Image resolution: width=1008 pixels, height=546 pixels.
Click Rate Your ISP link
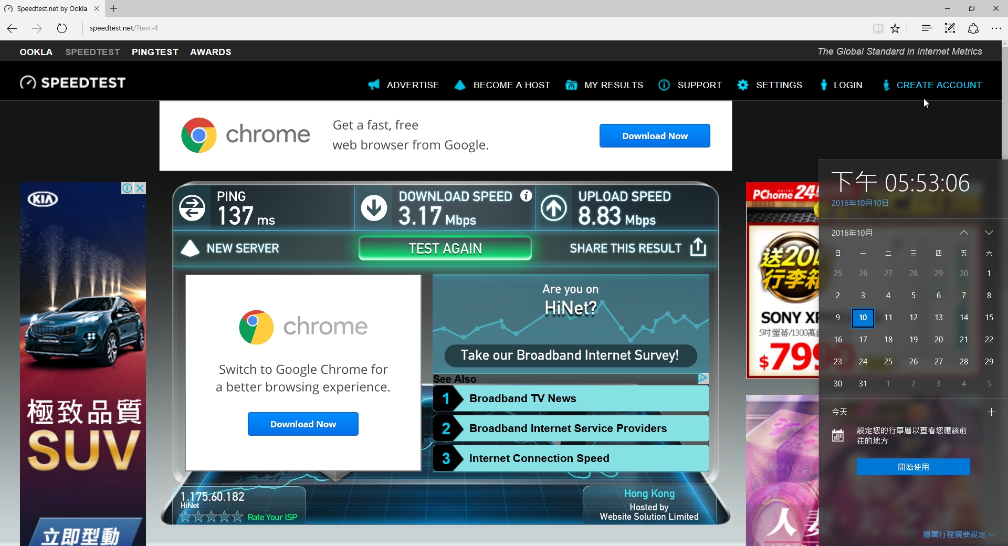[272, 517]
